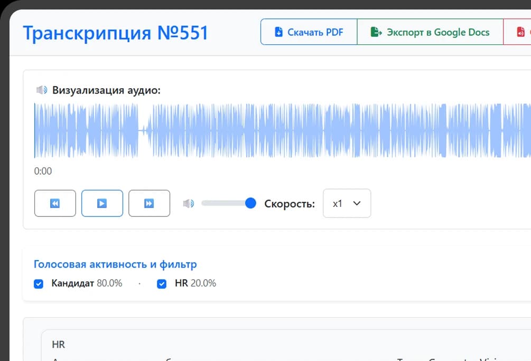Uncheck the Кандидат speaker filter checkbox
The image size is (531, 361).
[39, 284]
